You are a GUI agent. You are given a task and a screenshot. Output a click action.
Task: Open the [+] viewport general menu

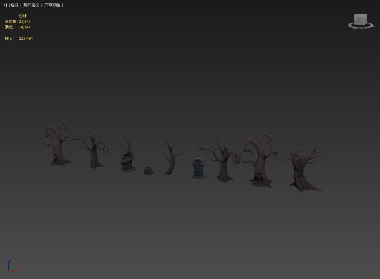pyautogui.click(x=4, y=5)
